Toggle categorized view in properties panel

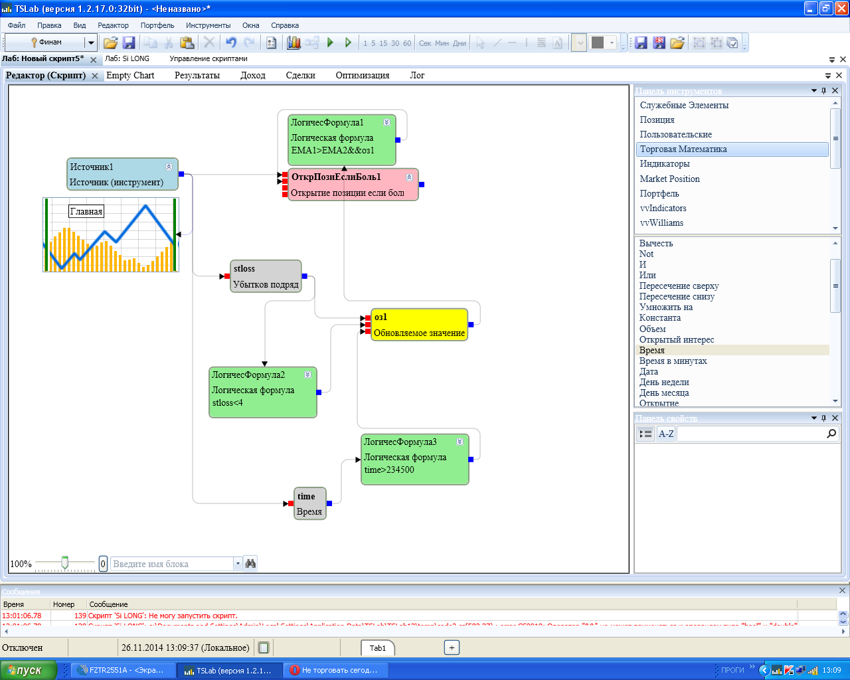(x=645, y=434)
